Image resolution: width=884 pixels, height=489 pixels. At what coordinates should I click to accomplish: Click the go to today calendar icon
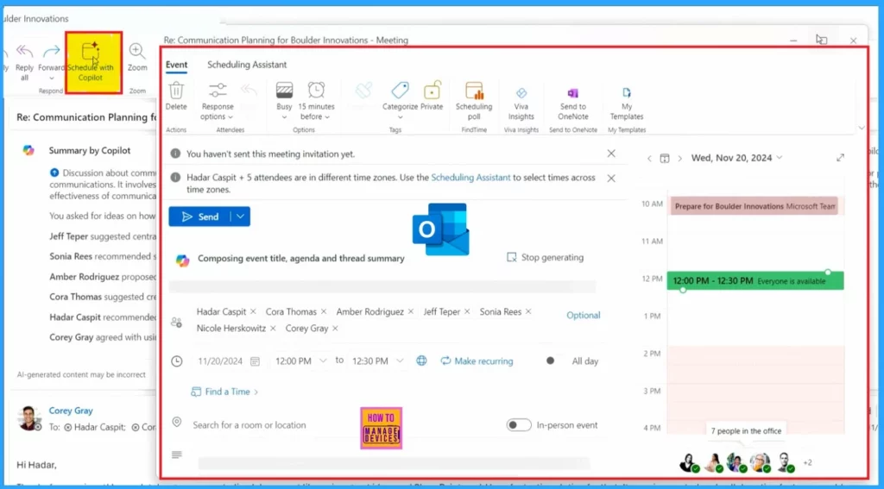click(x=665, y=159)
